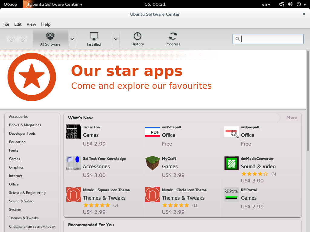Select the Developer Tools category
The height and width of the screenshot is (232, 310).
tap(22, 134)
